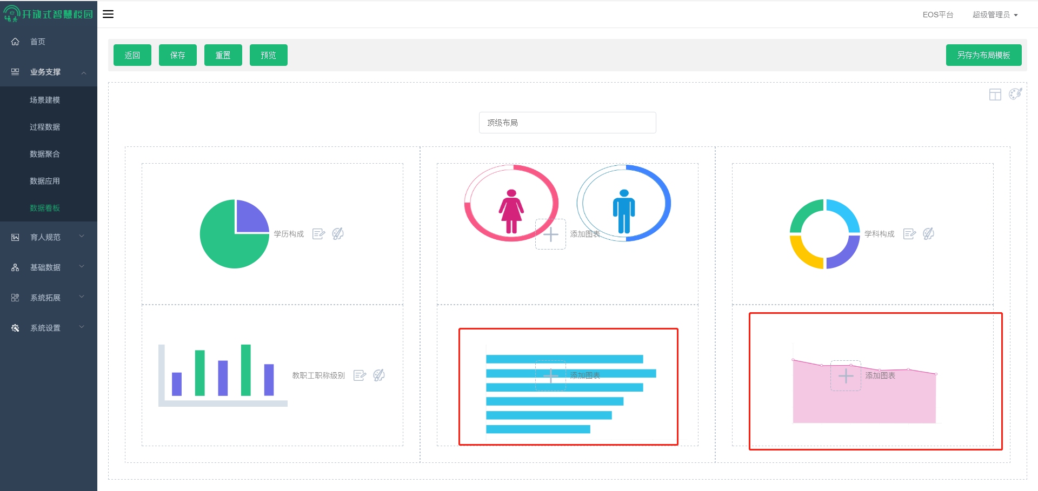This screenshot has height=491, width=1038.
Task: Open 过程数据 submenu item
Action: coord(45,127)
